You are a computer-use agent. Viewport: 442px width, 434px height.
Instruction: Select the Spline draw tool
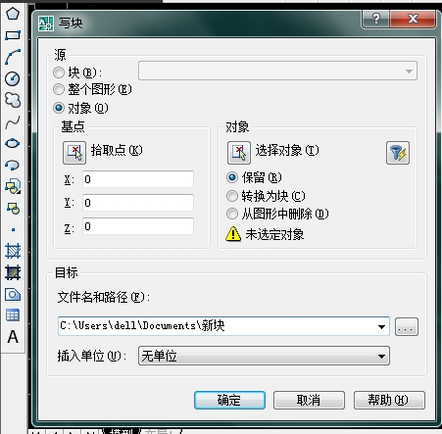click(13, 122)
